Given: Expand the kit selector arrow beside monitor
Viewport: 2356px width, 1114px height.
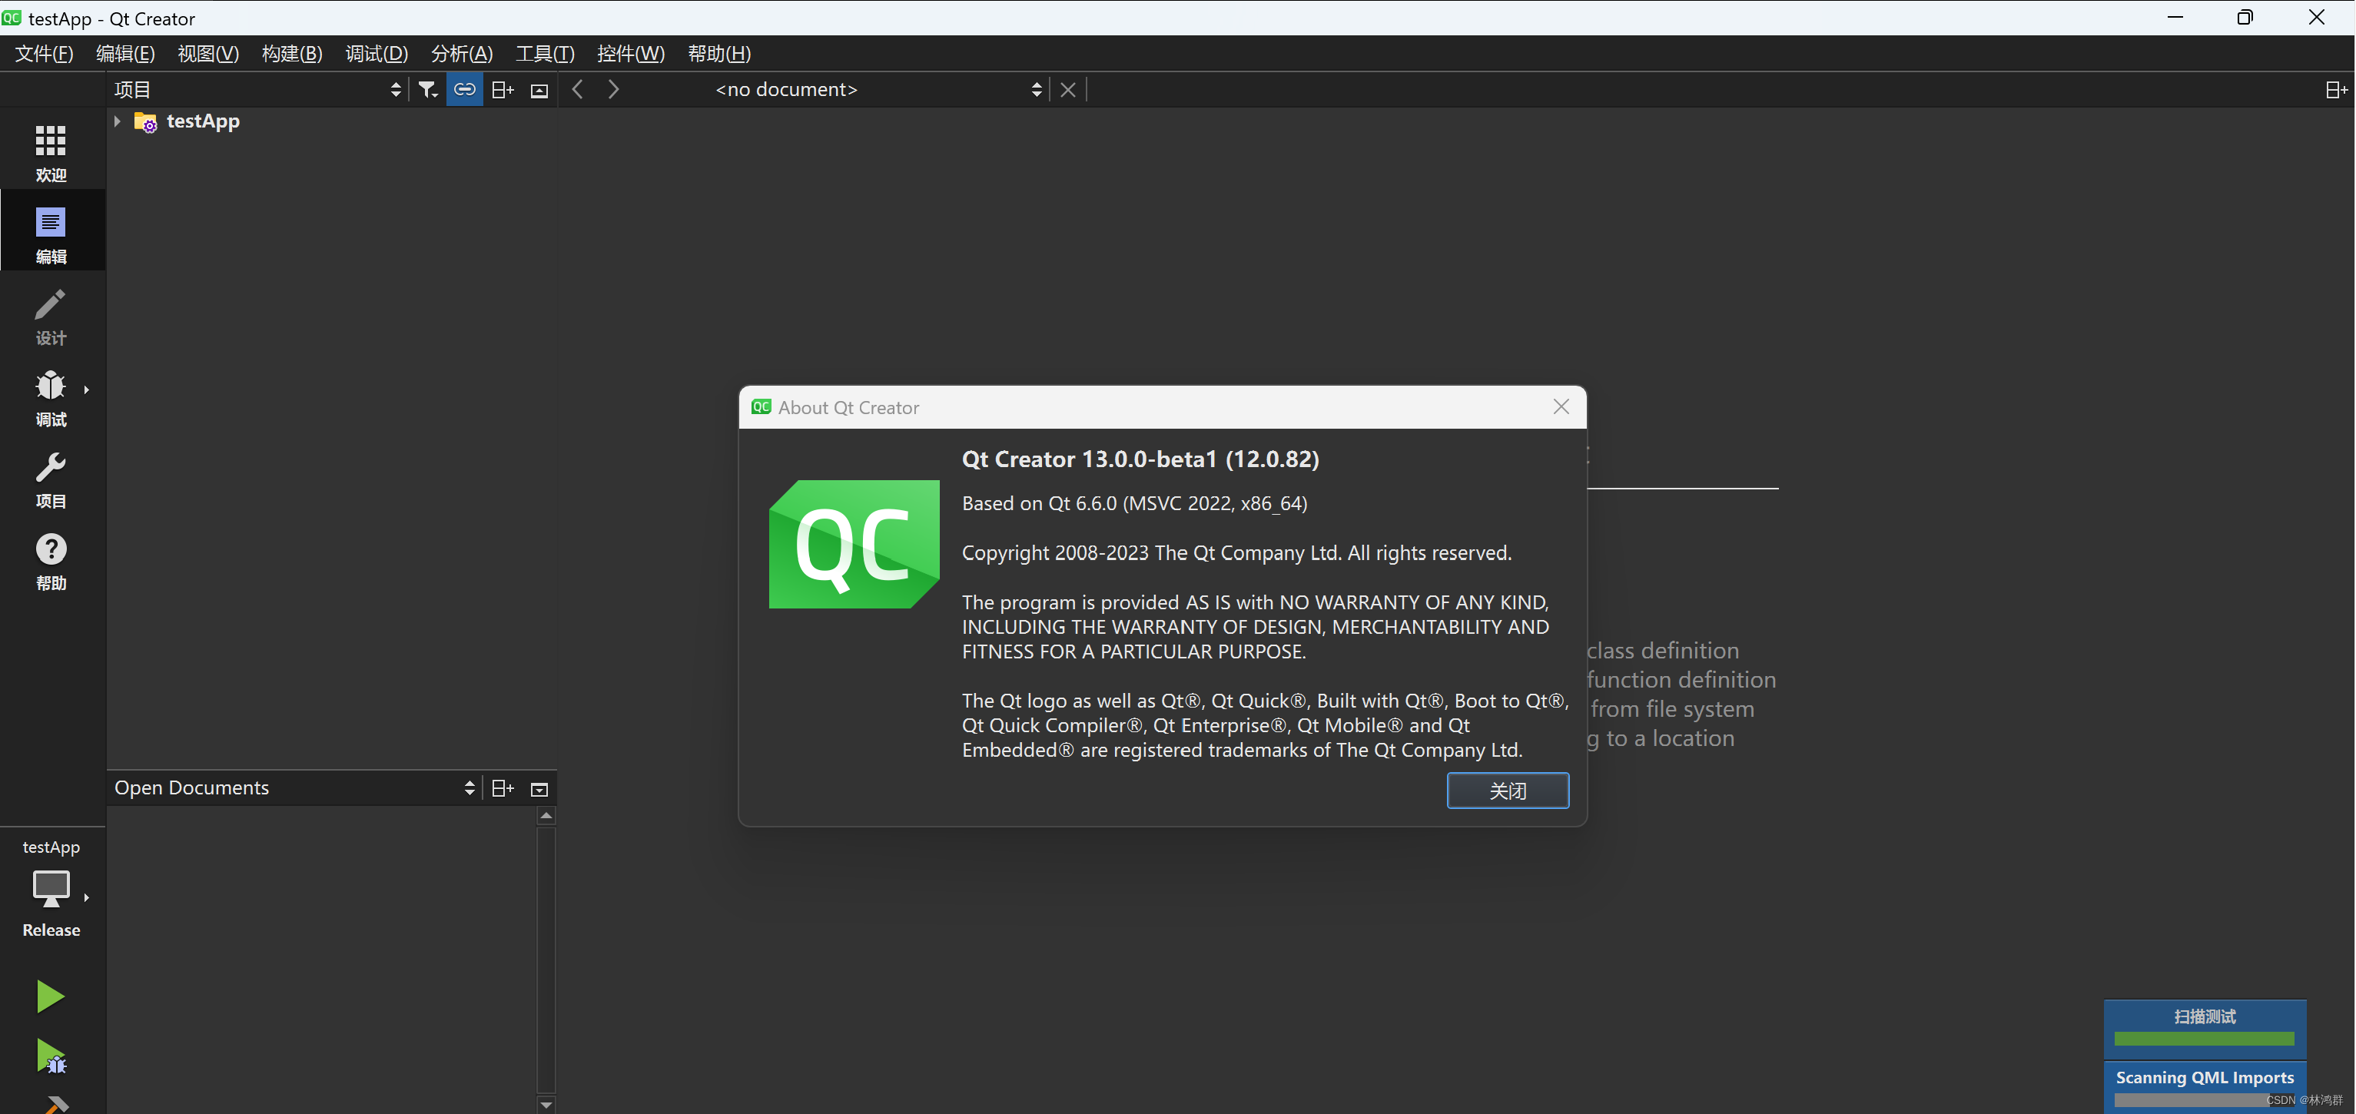Looking at the screenshot, I should 87,898.
